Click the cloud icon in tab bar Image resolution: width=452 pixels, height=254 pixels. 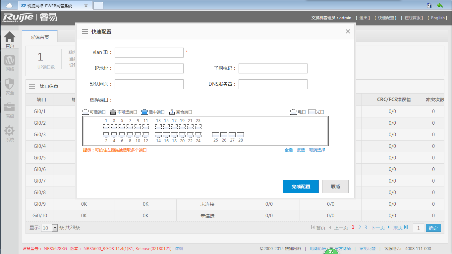click(x=9, y=6)
